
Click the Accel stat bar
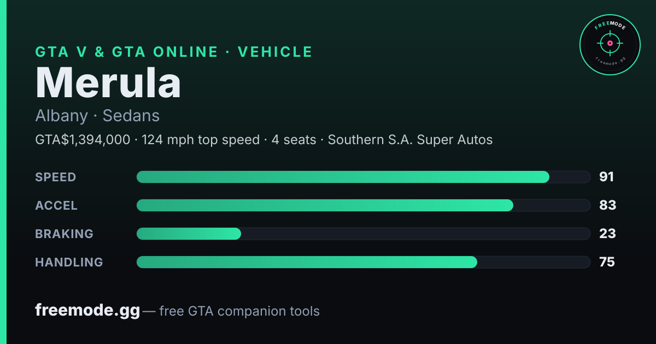point(363,205)
